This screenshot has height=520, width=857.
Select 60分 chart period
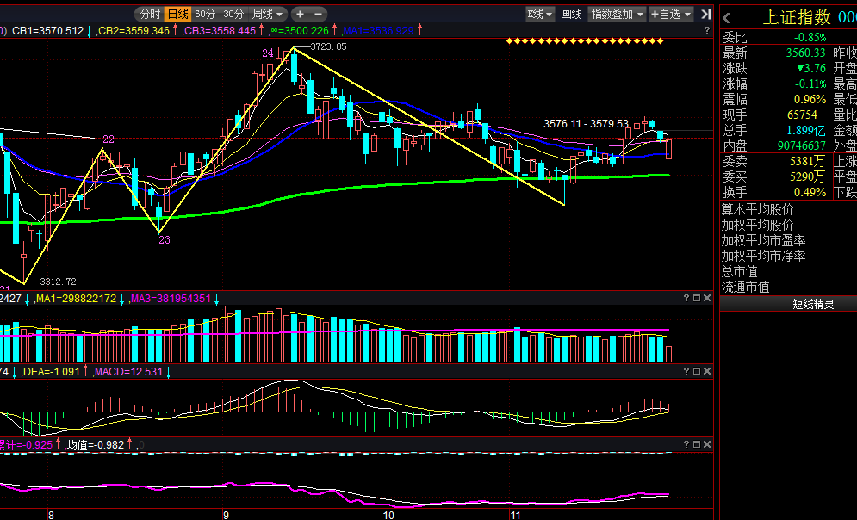point(205,14)
